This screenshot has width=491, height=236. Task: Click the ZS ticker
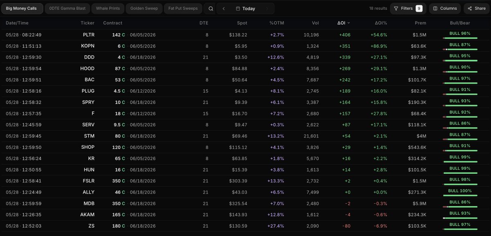click(91, 226)
